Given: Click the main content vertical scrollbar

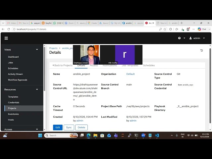Looking at the screenshot, I should pyautogui.click(x=210, y=86).
